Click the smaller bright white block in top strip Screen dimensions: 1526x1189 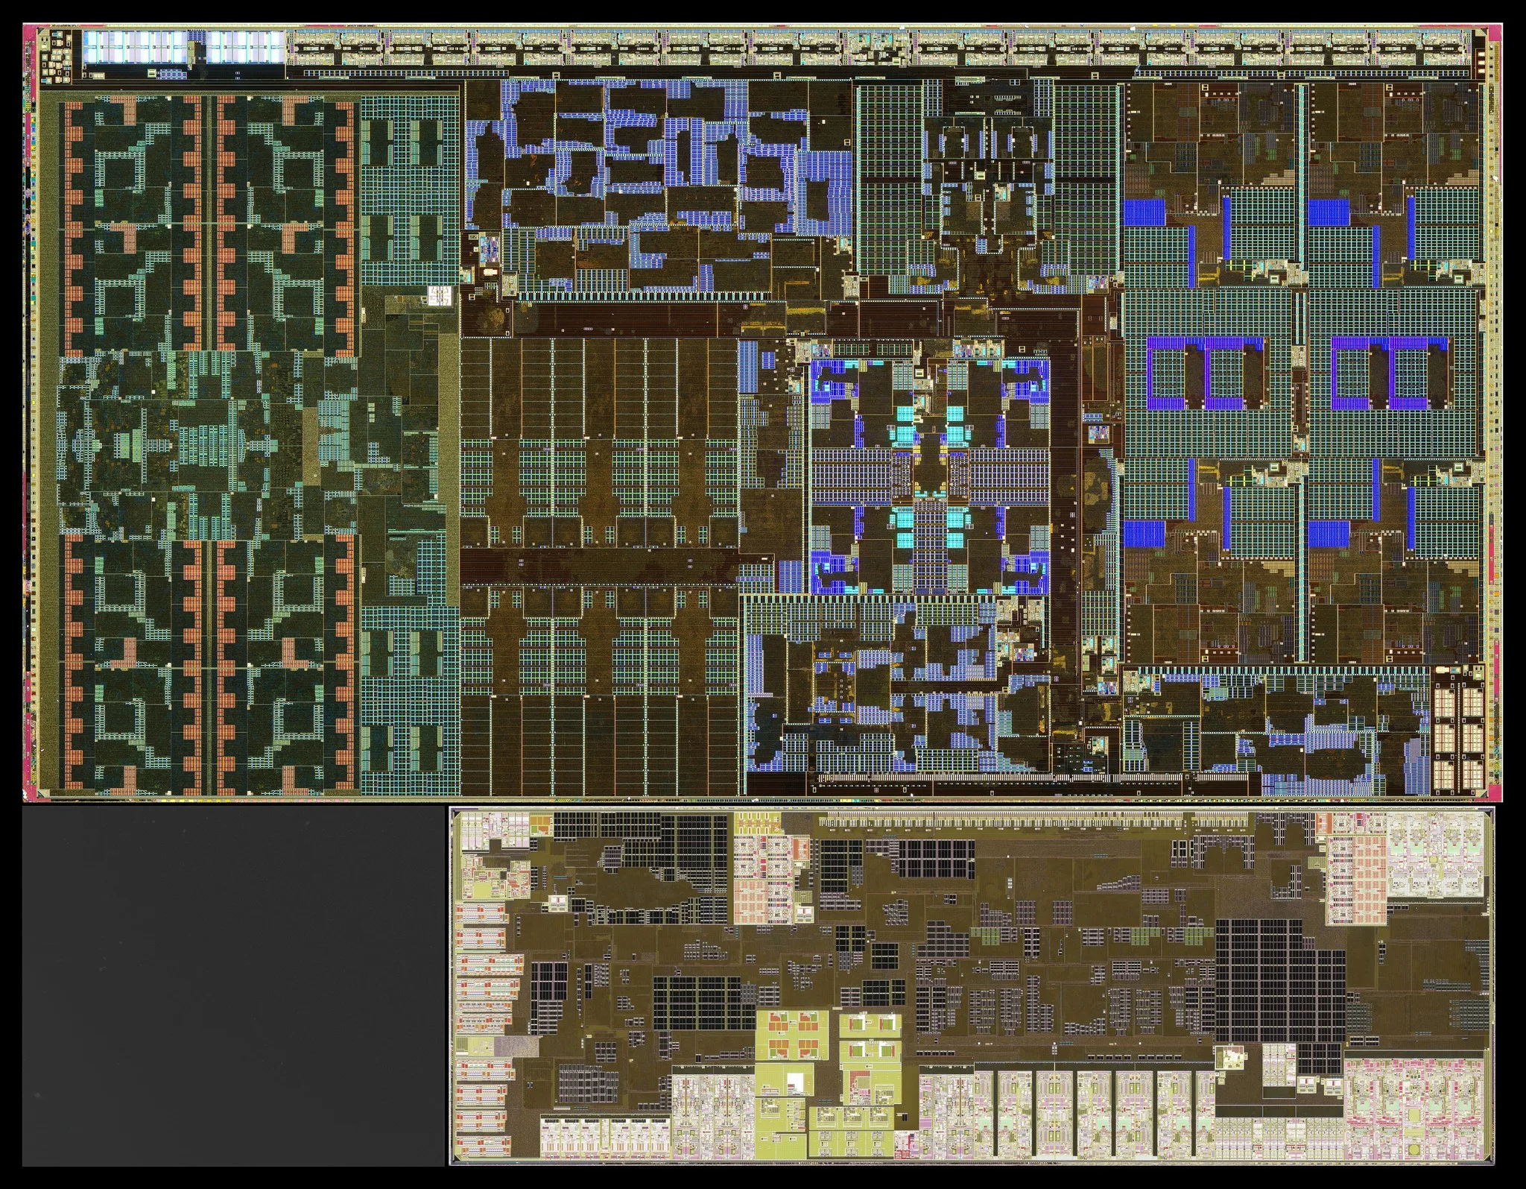(244, 46)
